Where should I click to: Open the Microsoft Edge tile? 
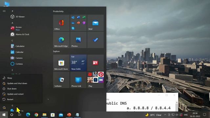pyautogui.click(x=61, y=40)
